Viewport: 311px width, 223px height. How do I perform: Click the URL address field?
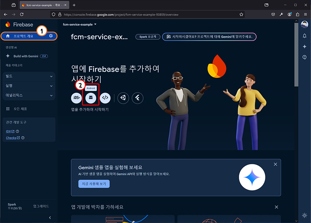tap(147, 14)
